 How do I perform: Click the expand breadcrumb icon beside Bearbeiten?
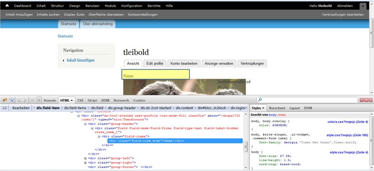pos(5,108)
